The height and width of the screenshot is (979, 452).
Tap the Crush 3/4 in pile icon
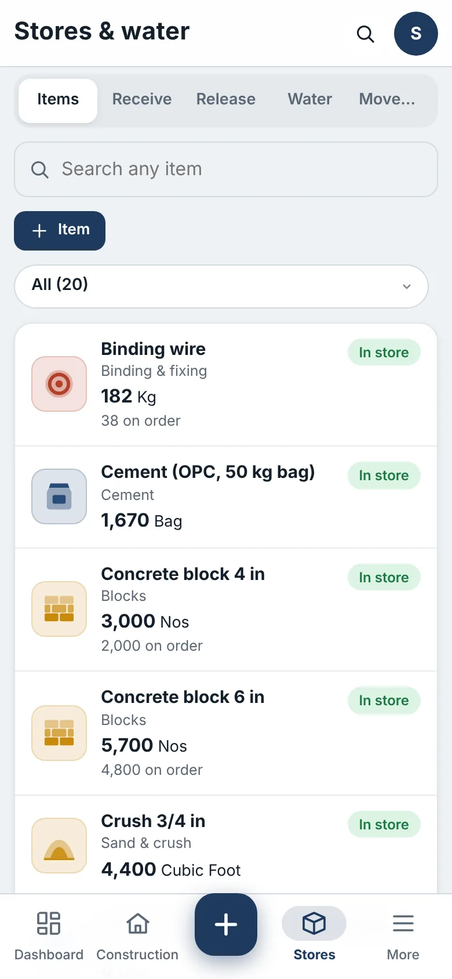coord(59,846)
